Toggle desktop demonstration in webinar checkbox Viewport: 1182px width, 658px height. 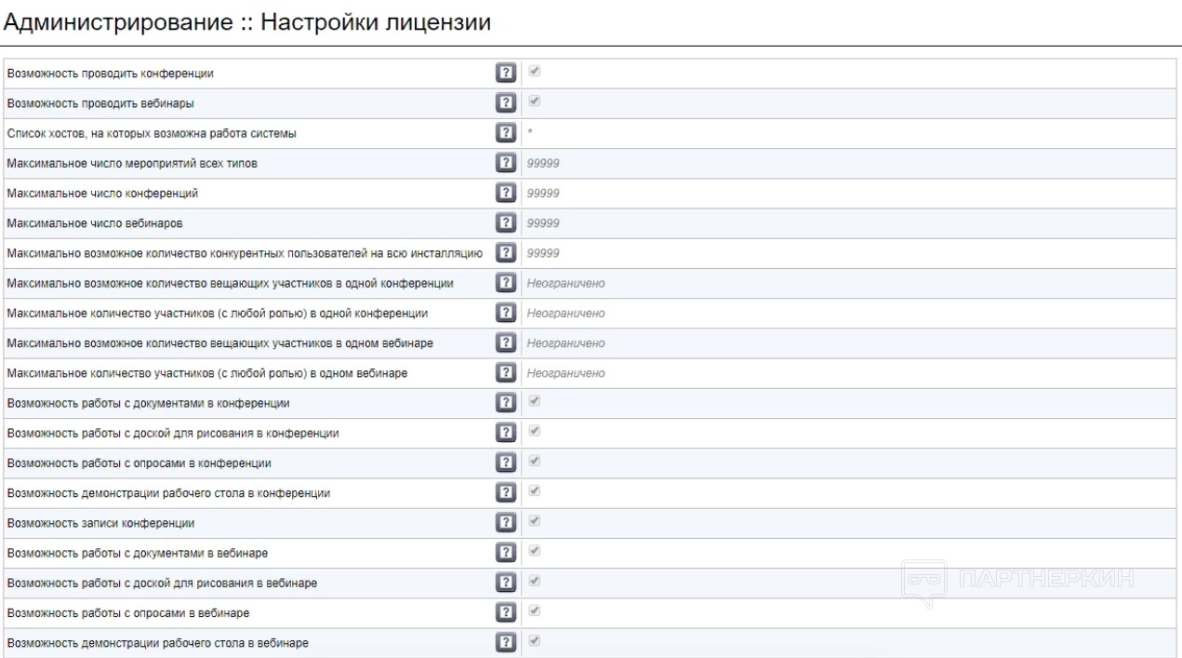pos(535,640)
